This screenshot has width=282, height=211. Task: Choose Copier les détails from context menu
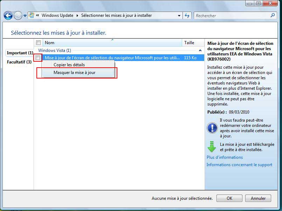pos(78,65)
